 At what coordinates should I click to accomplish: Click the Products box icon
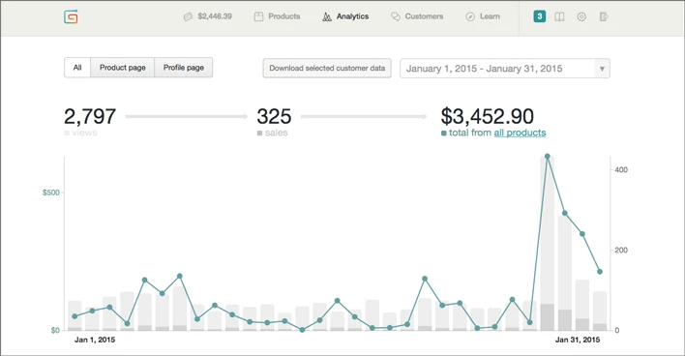[258, 16]
